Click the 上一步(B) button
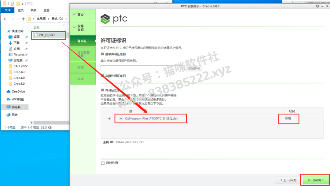The image size is (330, 186). tap(288, 180)
